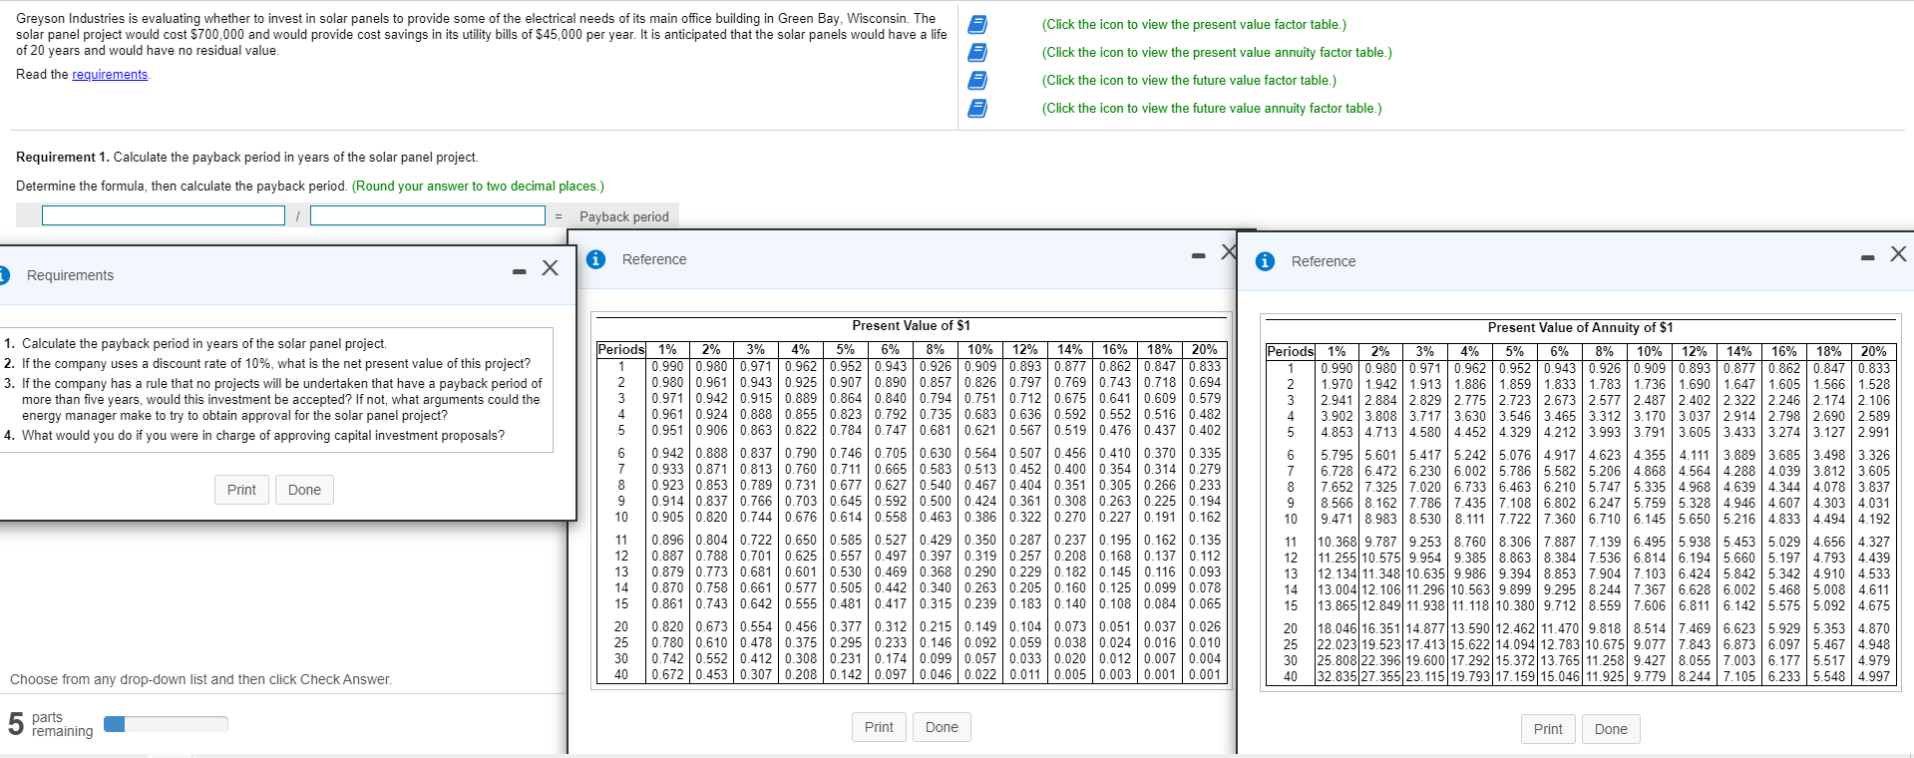
Task: Click Done in Present Value of $1 Reference
Action: [942, 727]
